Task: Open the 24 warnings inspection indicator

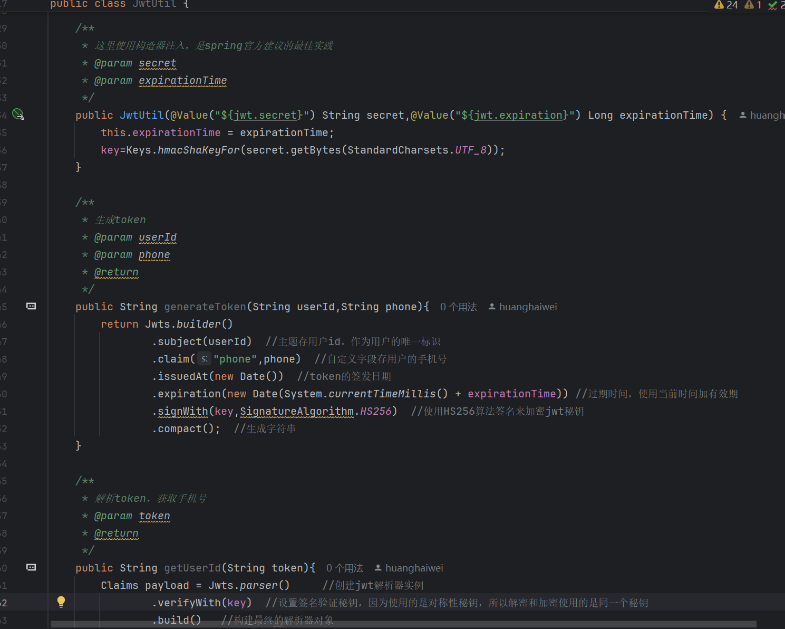Action: click(726, 5)
